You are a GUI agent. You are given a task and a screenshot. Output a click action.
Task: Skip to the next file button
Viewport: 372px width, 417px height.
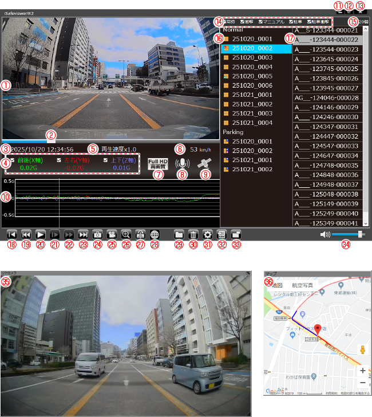[x=83, y=235]
